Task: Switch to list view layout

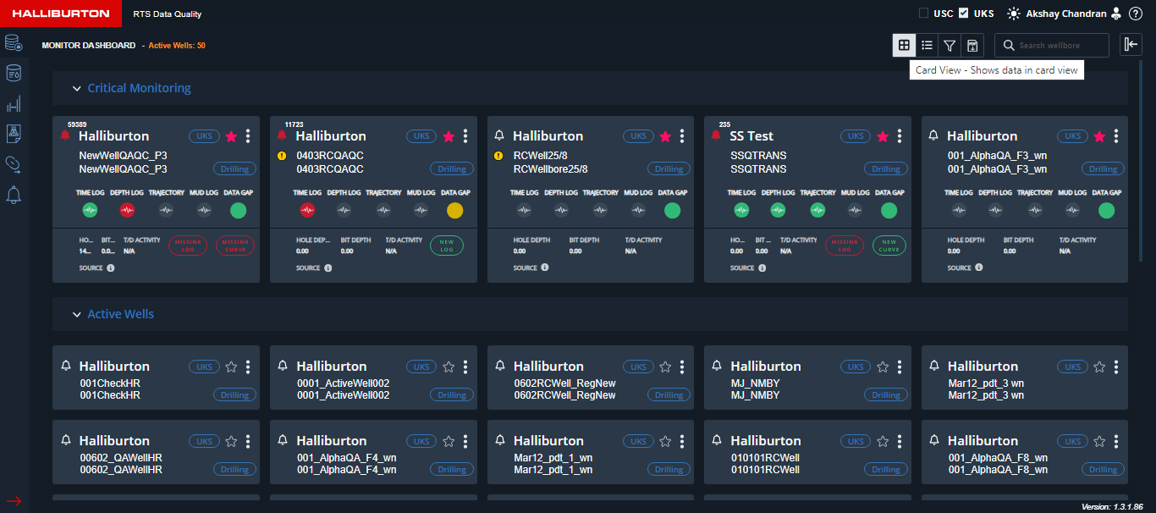Action: point(927,45)
